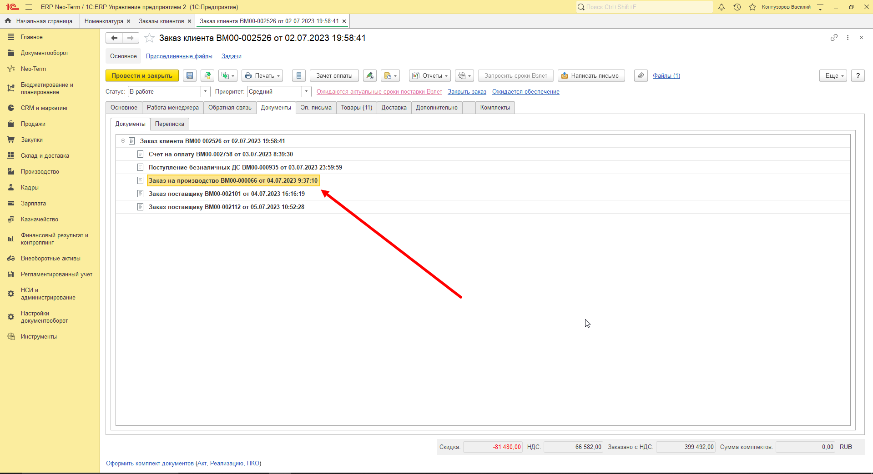Click the paperclip attach icon
This screenshot has height=474, width=873.
(641, 76)
